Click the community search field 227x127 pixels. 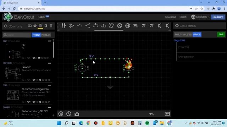(x=17, y=35)
